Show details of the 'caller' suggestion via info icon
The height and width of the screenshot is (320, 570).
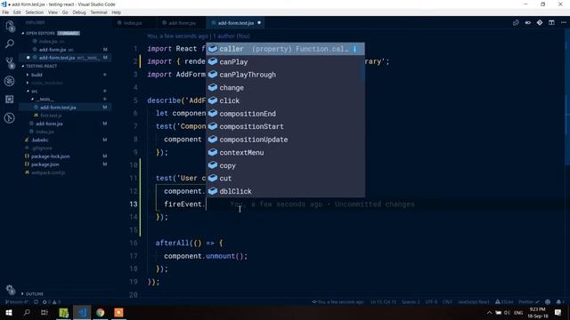coord(355,49)
